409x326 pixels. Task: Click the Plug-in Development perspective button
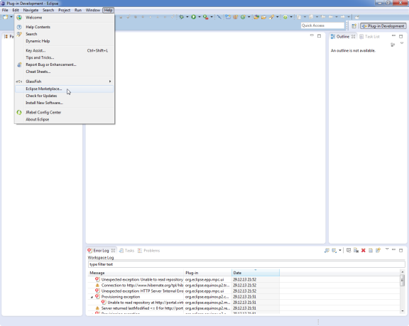(x=383, y=26)
